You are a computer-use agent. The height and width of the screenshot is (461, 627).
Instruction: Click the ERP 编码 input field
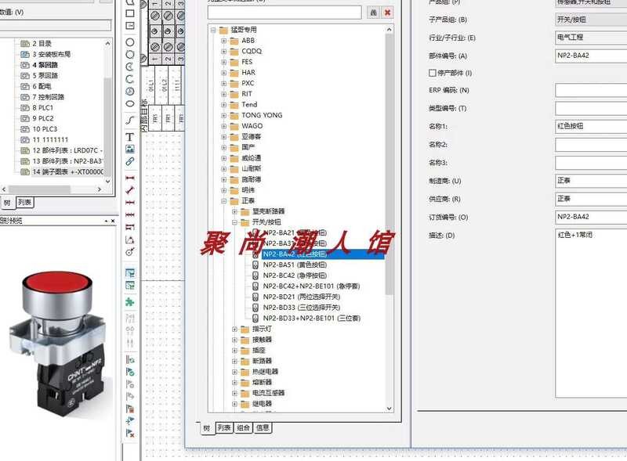coord(591,90)
